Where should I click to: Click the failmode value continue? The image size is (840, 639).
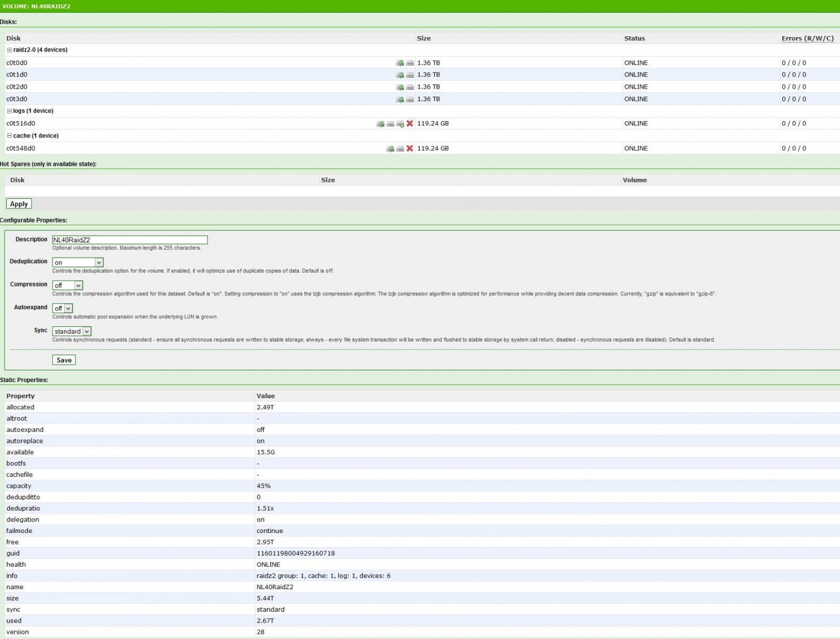coord(270,531)
